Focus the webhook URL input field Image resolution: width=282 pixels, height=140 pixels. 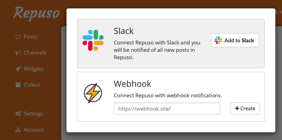point(167,108)
